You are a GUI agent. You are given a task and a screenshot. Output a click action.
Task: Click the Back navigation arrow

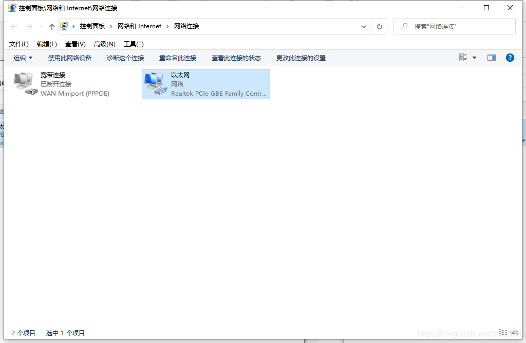click(x=13, y=26)
